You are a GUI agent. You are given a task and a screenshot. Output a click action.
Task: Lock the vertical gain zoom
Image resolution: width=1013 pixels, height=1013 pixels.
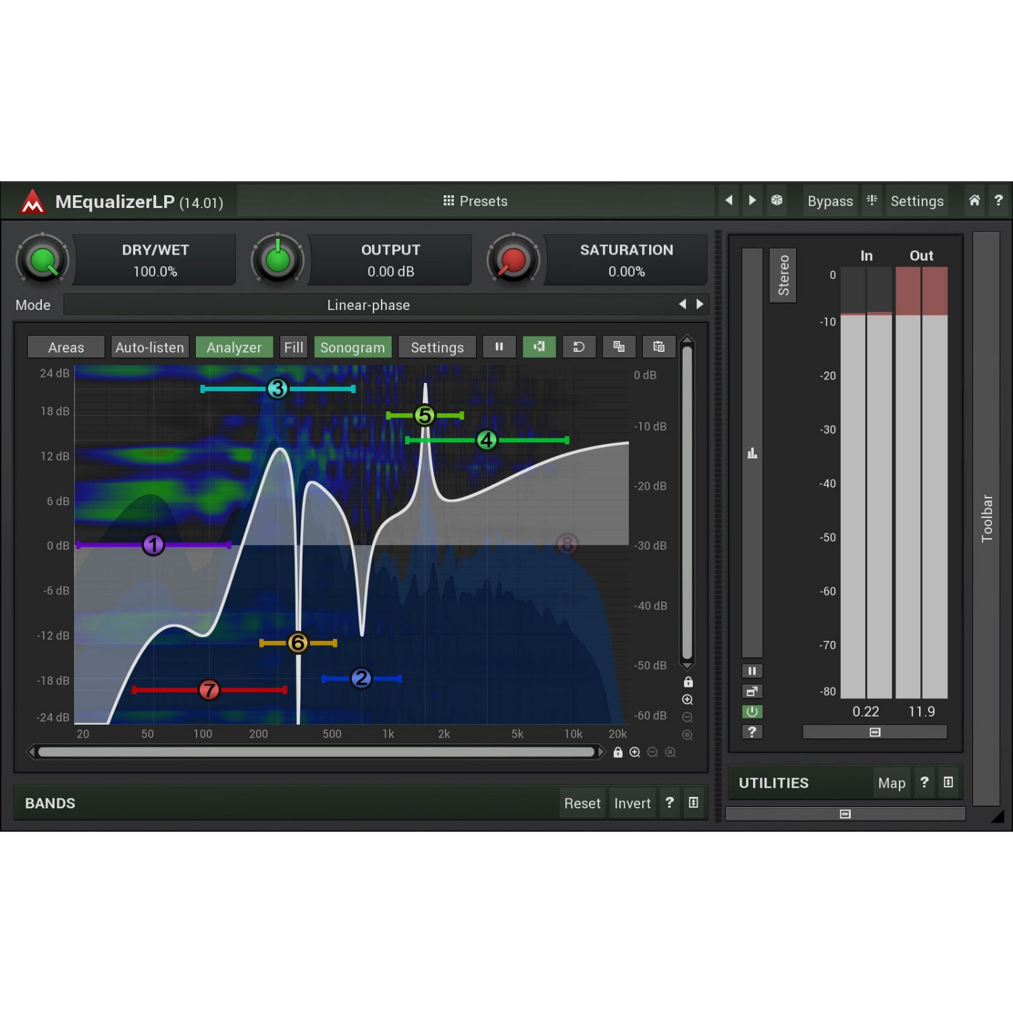tap(688, 682)
